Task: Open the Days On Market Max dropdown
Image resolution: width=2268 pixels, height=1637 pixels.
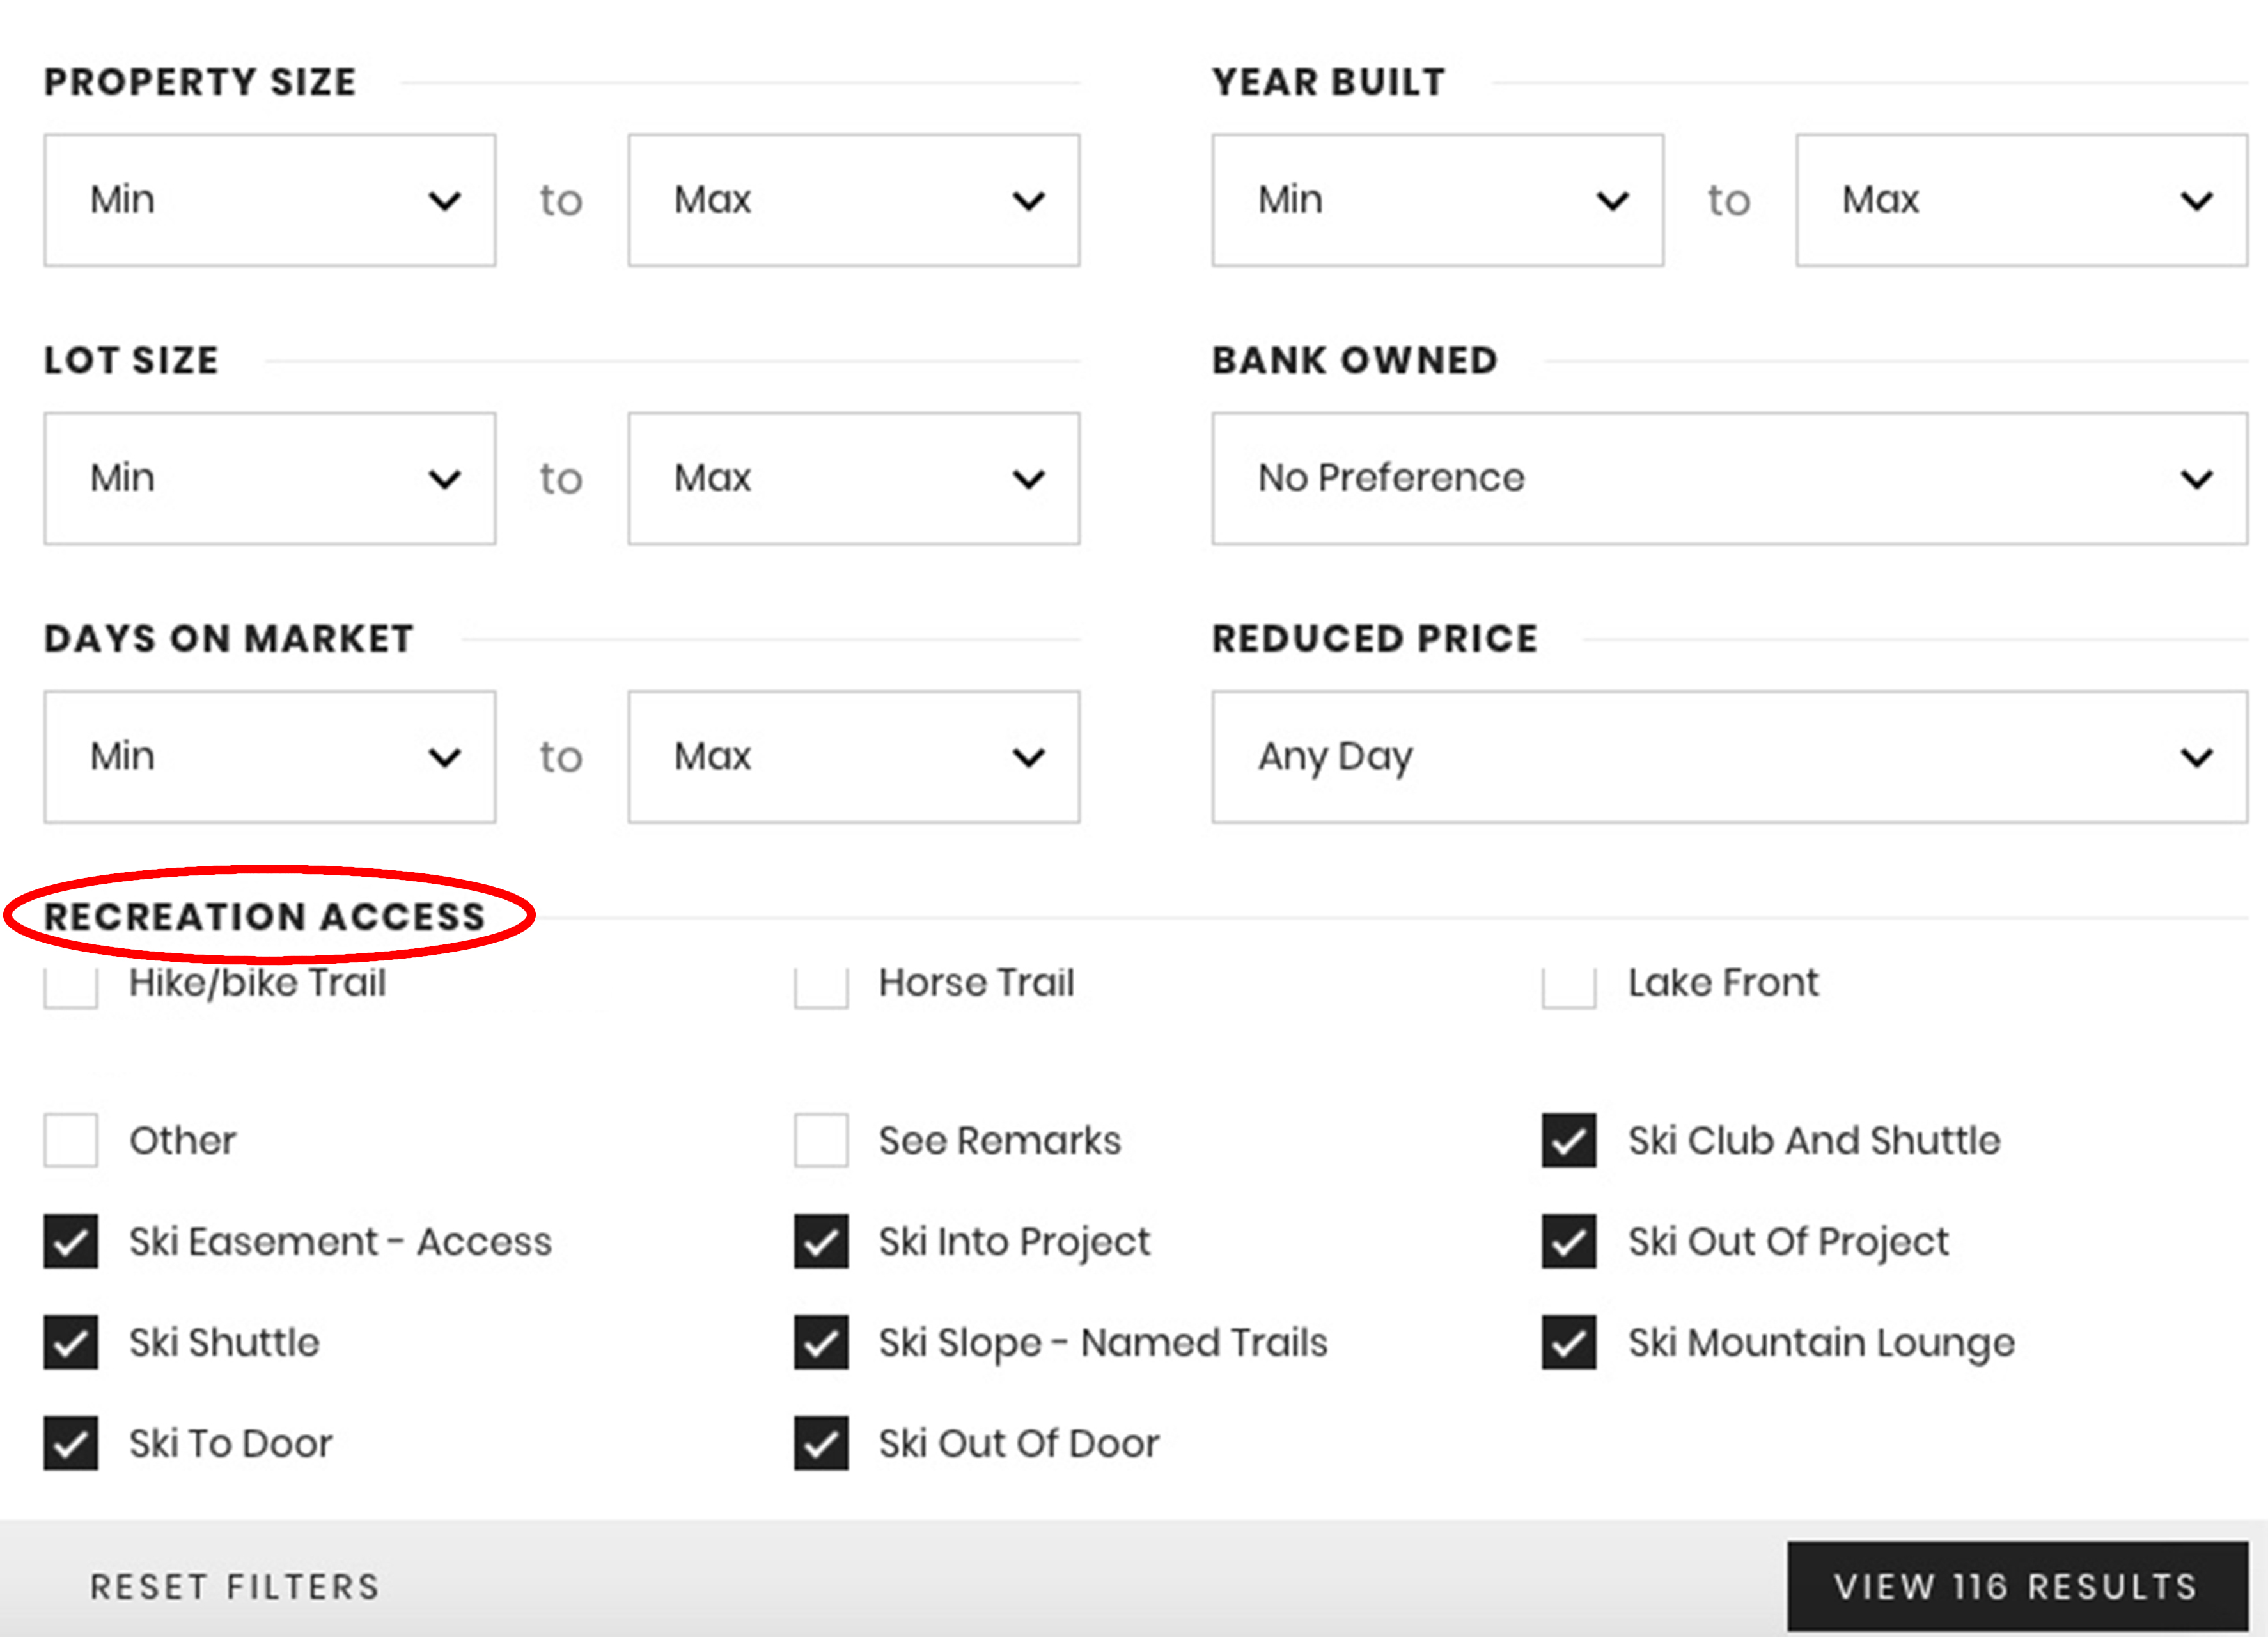Action: coord(852,755)
